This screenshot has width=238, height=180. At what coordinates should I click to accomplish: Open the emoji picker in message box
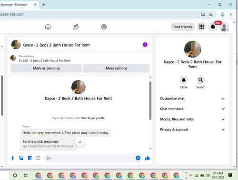point(138,158)
